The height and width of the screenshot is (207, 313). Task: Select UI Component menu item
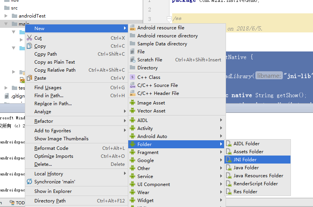(177, 184)
